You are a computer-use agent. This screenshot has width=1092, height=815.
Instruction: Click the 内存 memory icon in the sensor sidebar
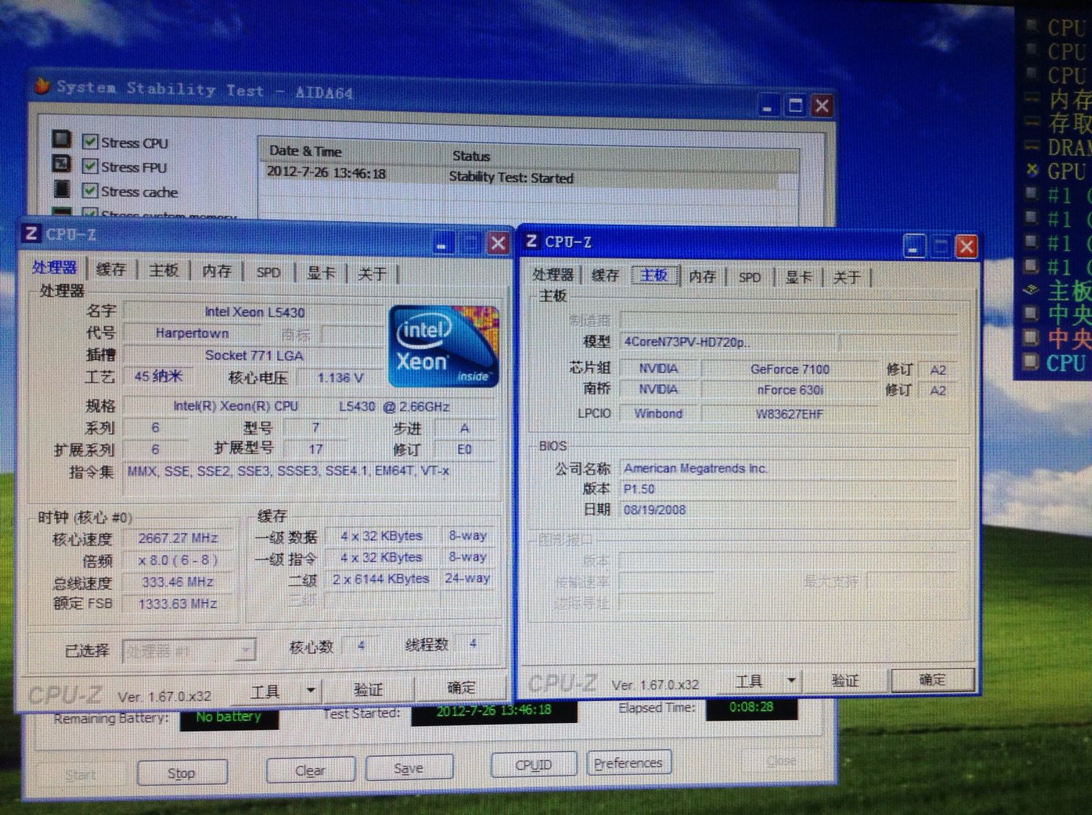click(x=1032, y=98)
